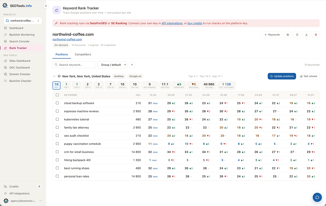Filter by the All keywords tile
The width and height of the screenshot is (326, 206).
click(x=57, y=85)
